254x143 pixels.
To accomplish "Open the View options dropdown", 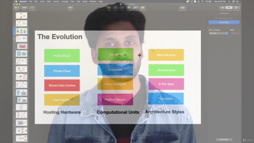I will click(x=17, y=8).
